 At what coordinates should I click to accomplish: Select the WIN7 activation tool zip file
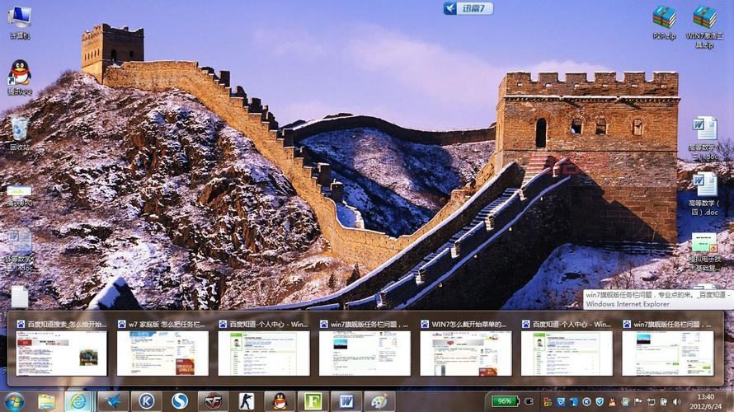pos(703,18)
